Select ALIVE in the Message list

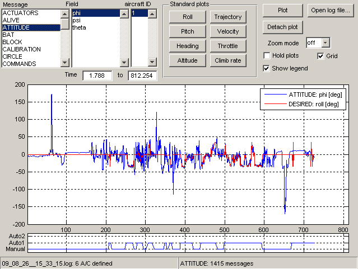pos(31,20)
